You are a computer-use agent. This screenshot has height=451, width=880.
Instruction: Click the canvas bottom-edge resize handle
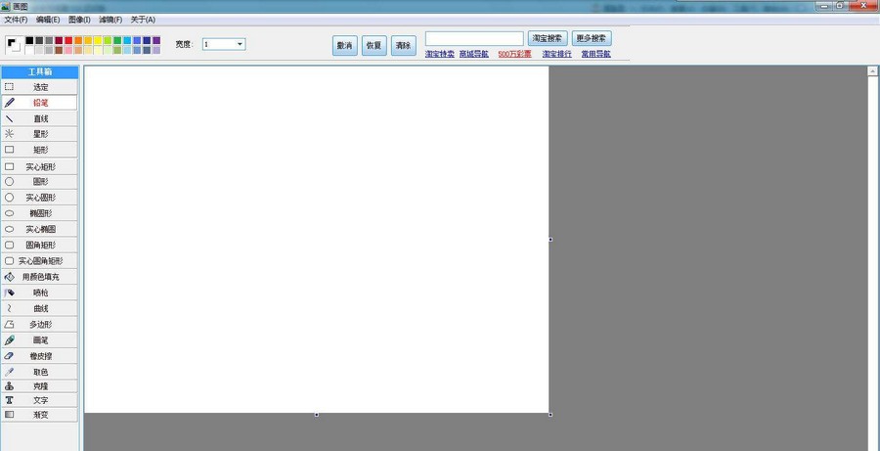[317, 415]
